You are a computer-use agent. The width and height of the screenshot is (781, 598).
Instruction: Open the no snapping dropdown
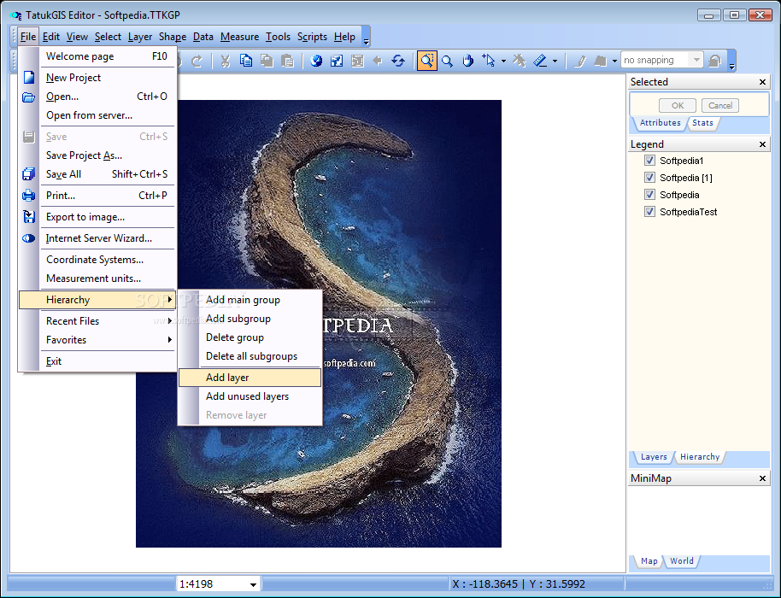(696, 61)
